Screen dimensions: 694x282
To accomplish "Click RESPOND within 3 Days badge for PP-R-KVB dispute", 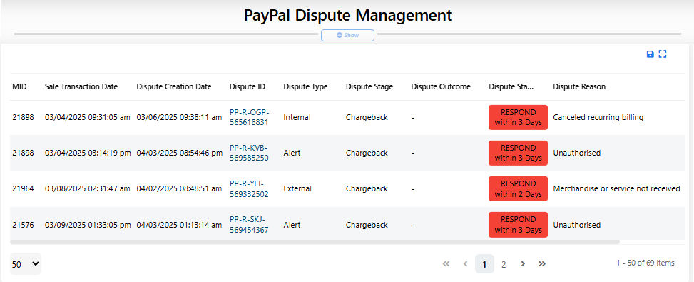I will 519,153.
